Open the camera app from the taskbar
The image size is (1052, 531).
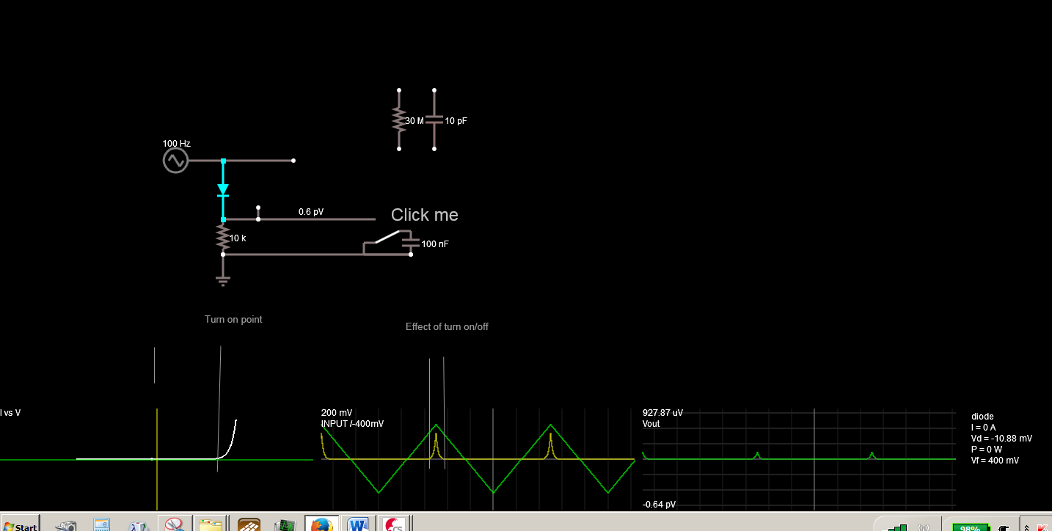coord(67,525)
